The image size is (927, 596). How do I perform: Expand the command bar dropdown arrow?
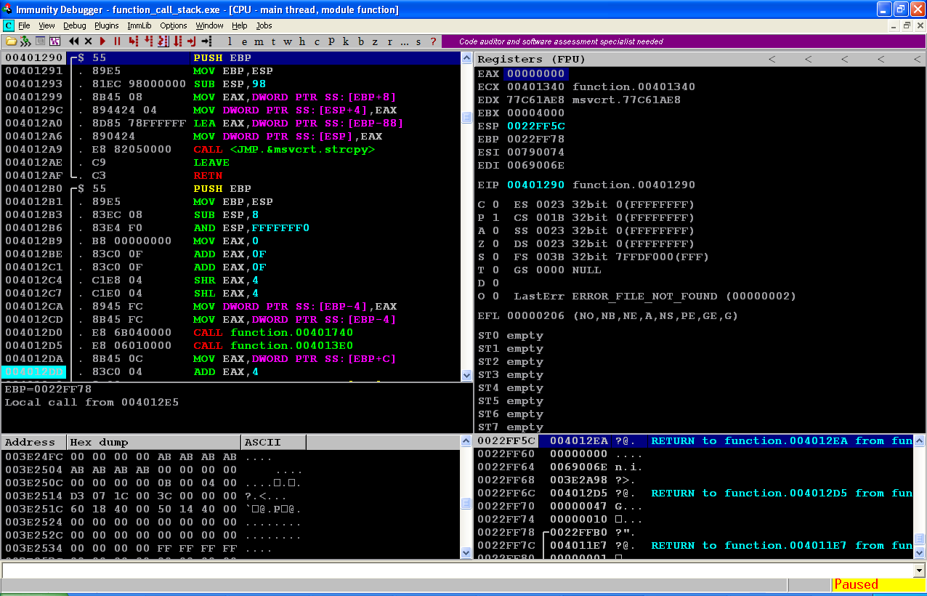pyautogui.click(x=919, y=571)
